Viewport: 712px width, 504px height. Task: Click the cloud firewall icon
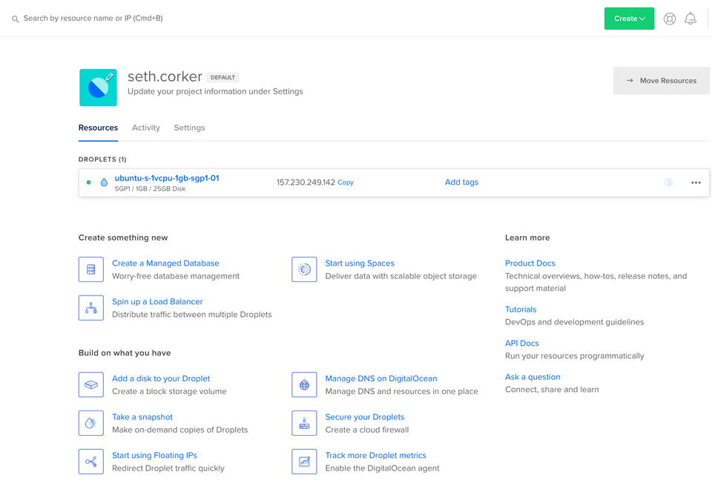304,423
